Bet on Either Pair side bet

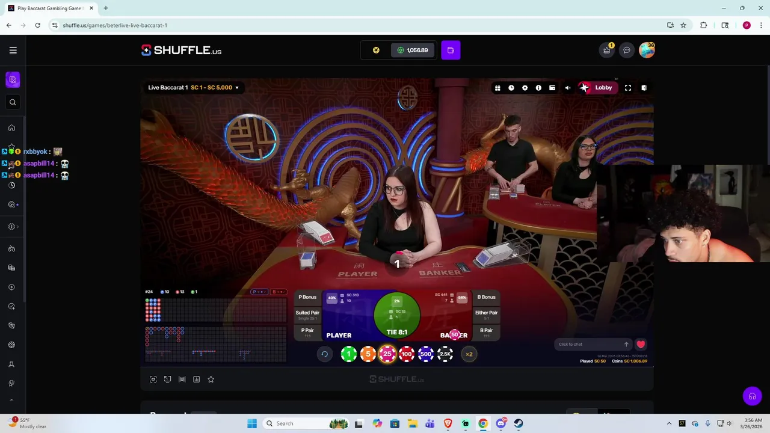486,314
